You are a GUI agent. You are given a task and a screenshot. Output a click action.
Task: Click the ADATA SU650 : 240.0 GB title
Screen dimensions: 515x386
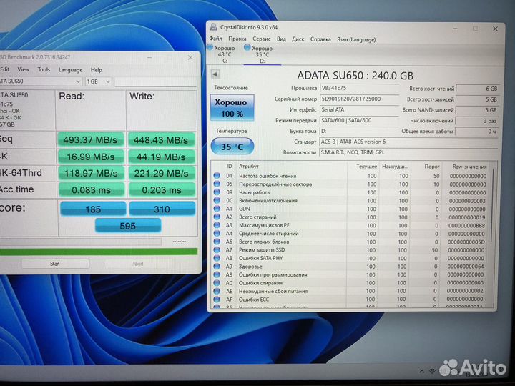click(x=355, y=76)
